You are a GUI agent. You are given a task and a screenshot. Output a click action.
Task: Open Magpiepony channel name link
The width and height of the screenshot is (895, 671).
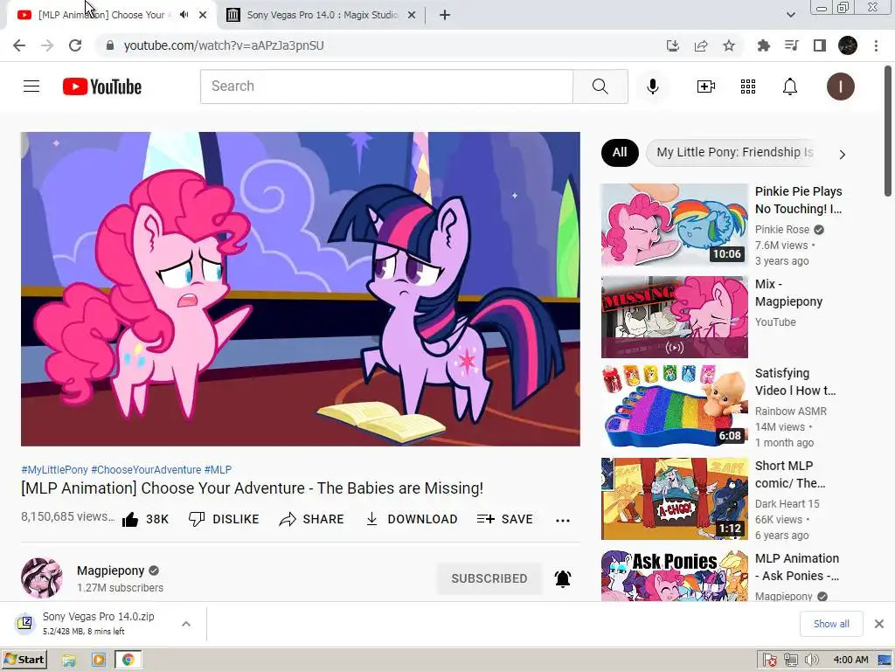(x=111, y=571)
